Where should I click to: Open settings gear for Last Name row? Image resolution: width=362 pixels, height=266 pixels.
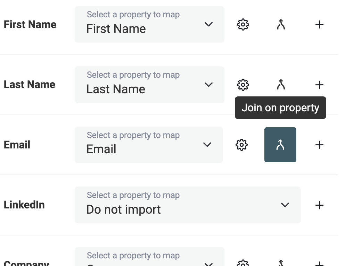tap(243, 85)
